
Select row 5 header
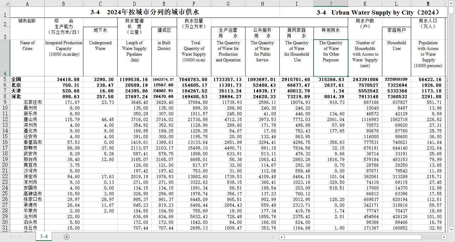pos(5,79)
